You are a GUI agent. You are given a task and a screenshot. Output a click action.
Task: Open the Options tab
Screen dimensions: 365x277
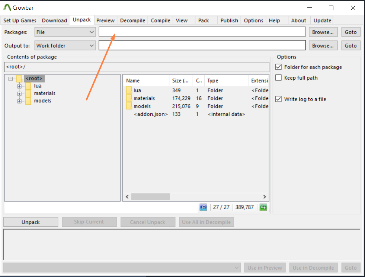(x=253, y=20)
